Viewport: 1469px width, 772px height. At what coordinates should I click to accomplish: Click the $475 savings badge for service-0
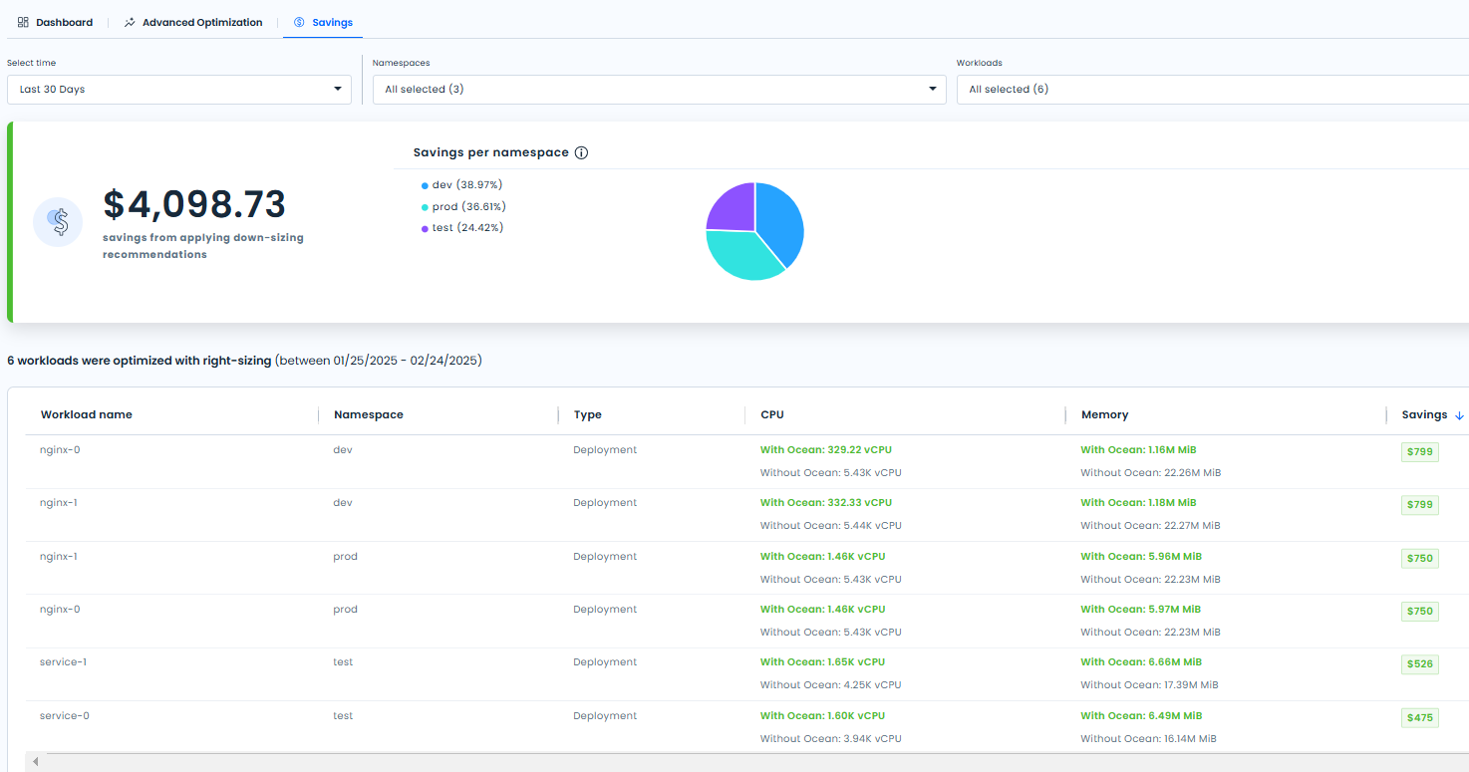pos(1420,717)
